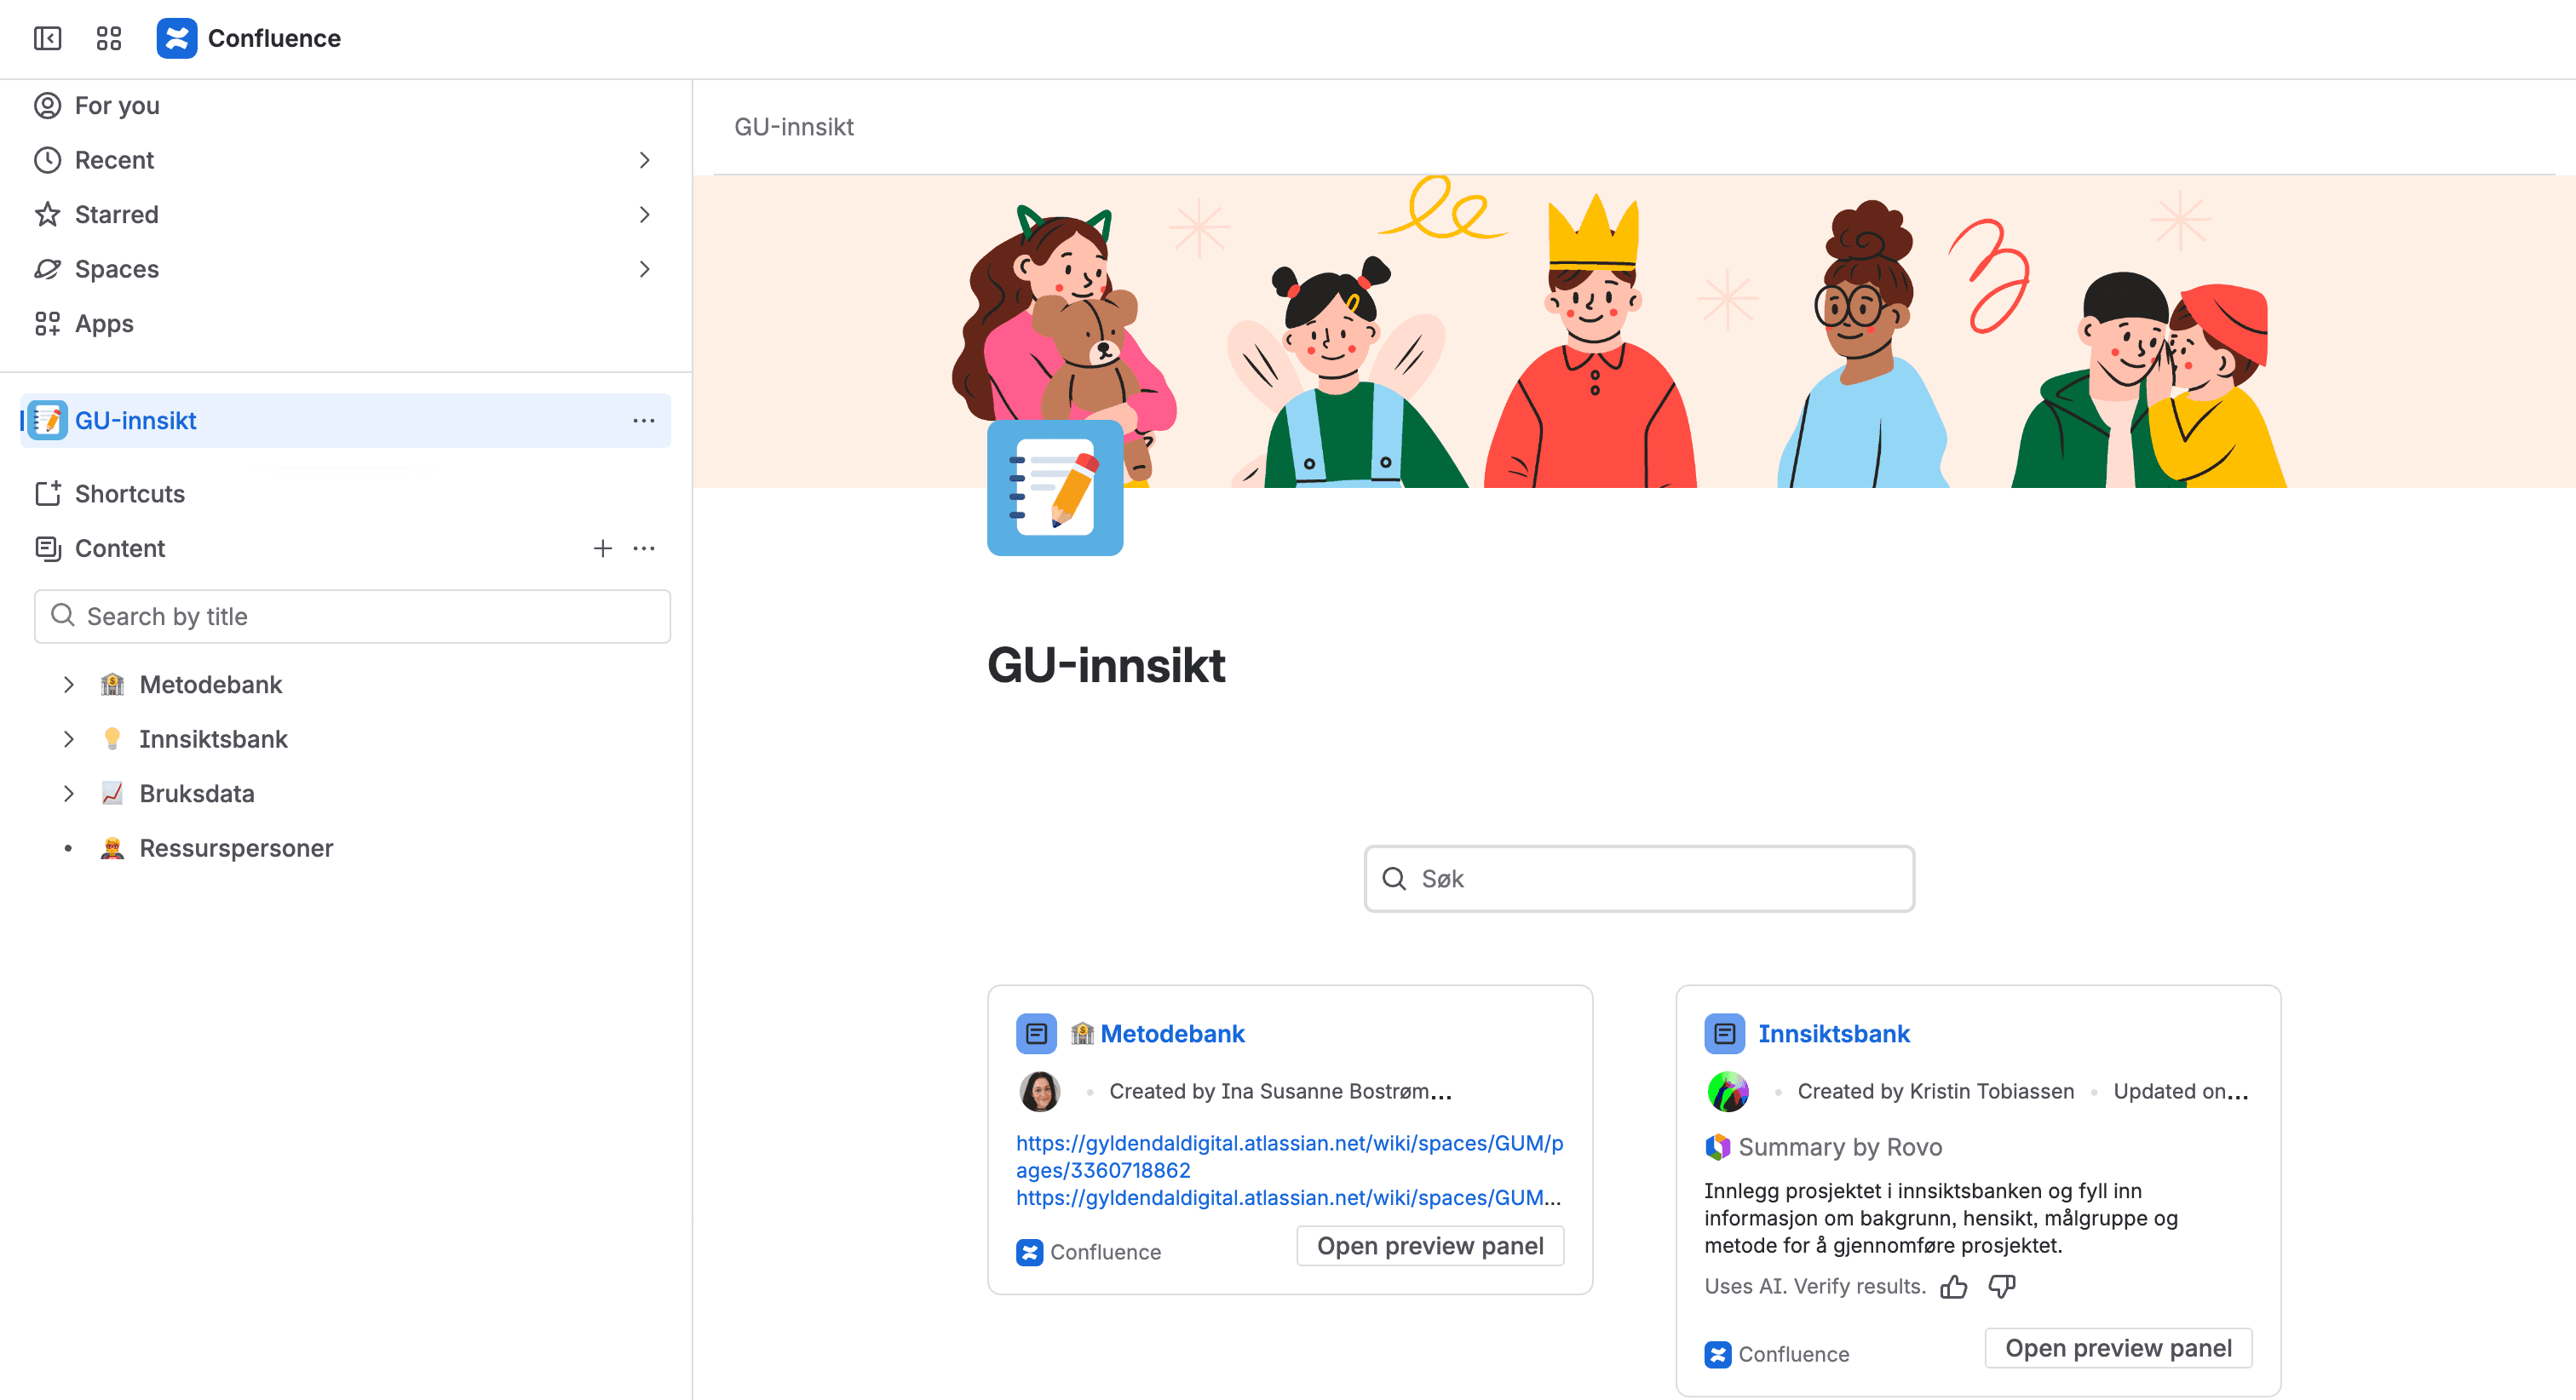The image size is (2576, 1400).
Task: Expand the Recent menu chevron
Action: [644, 160]
